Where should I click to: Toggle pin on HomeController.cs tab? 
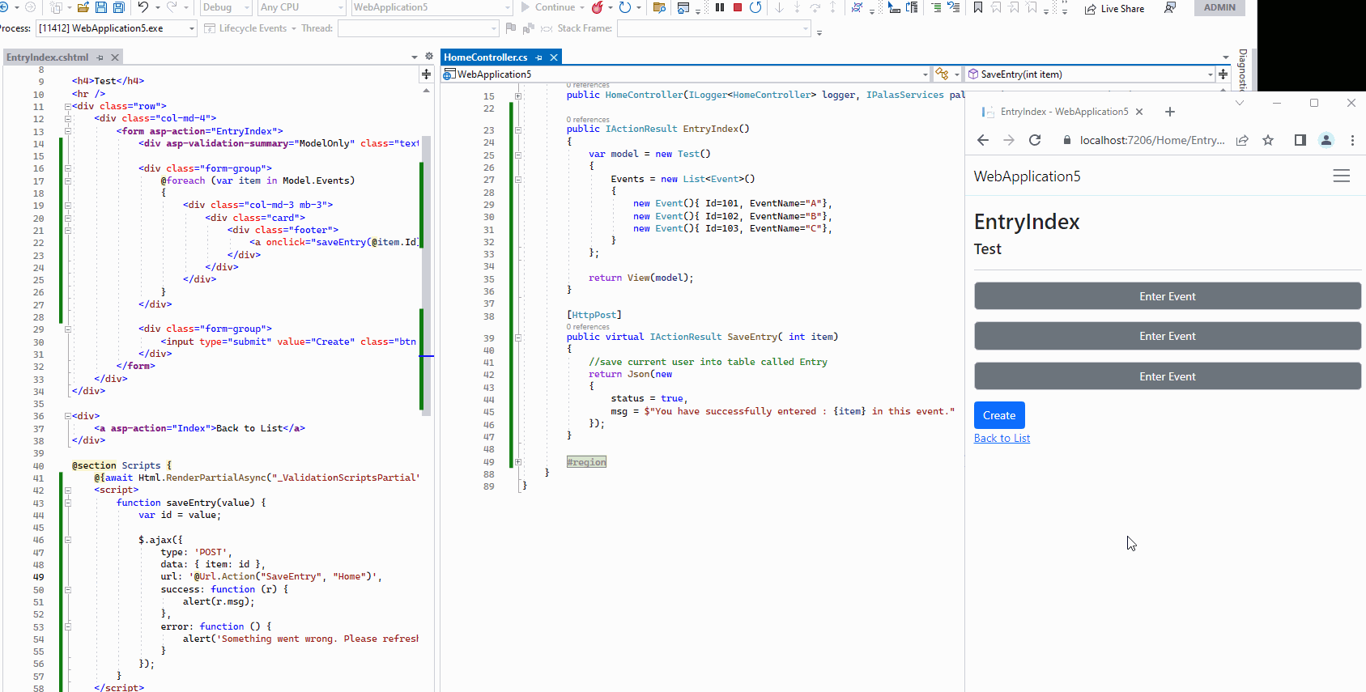[538, 57]
